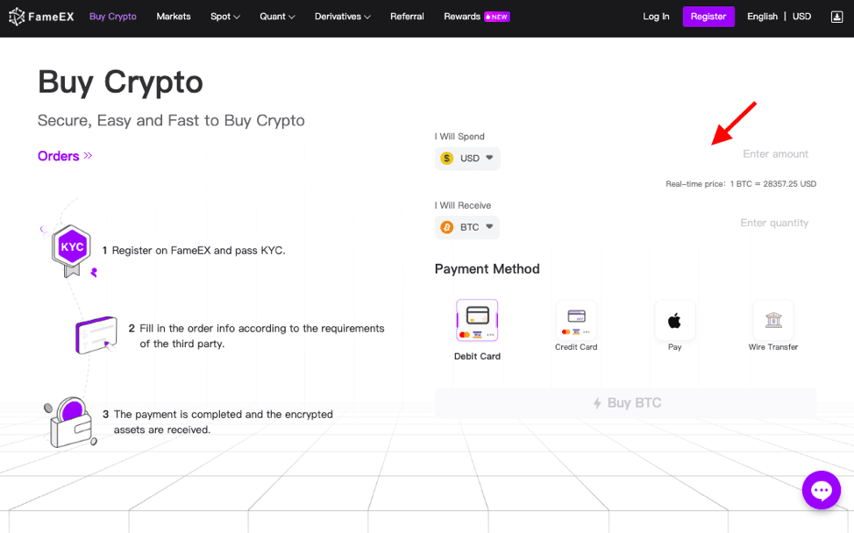Click the Register button
The width and height of the screenshot is (854, 533).
click(708, 17)
